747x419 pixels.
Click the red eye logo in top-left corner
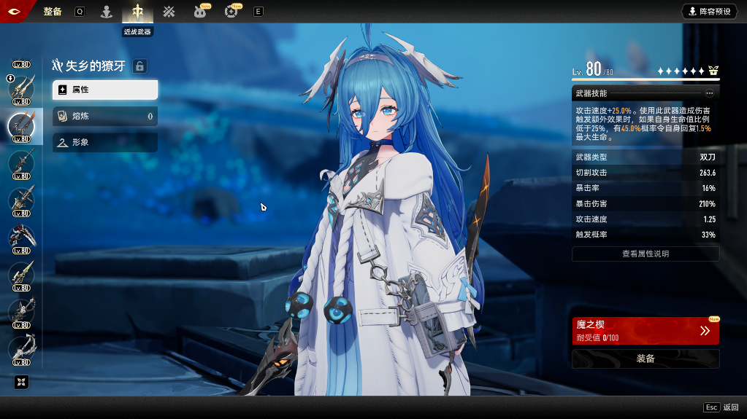coord(16,12)
